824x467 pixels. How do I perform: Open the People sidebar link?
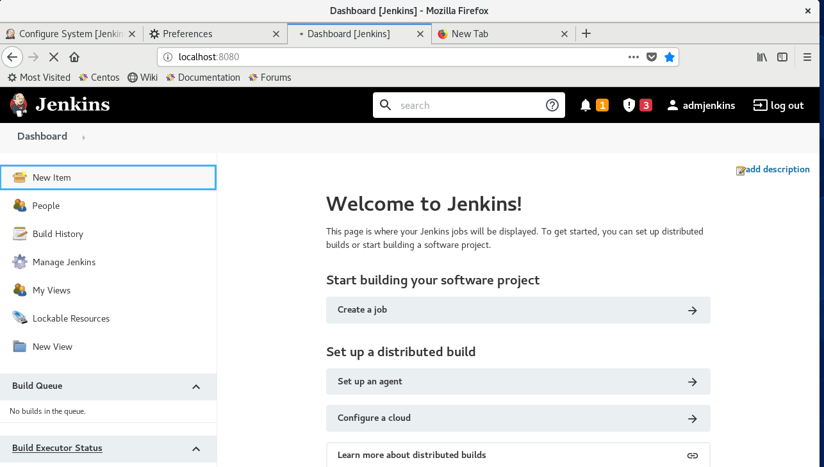(x=46, y=206)
